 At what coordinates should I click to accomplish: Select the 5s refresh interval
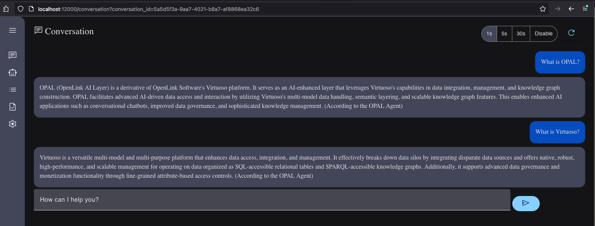(504, 33)
